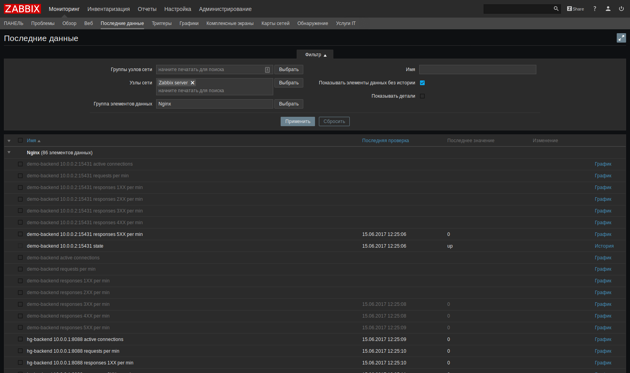Open Инвентаризация main menu
630x373 pixels.
109,9
